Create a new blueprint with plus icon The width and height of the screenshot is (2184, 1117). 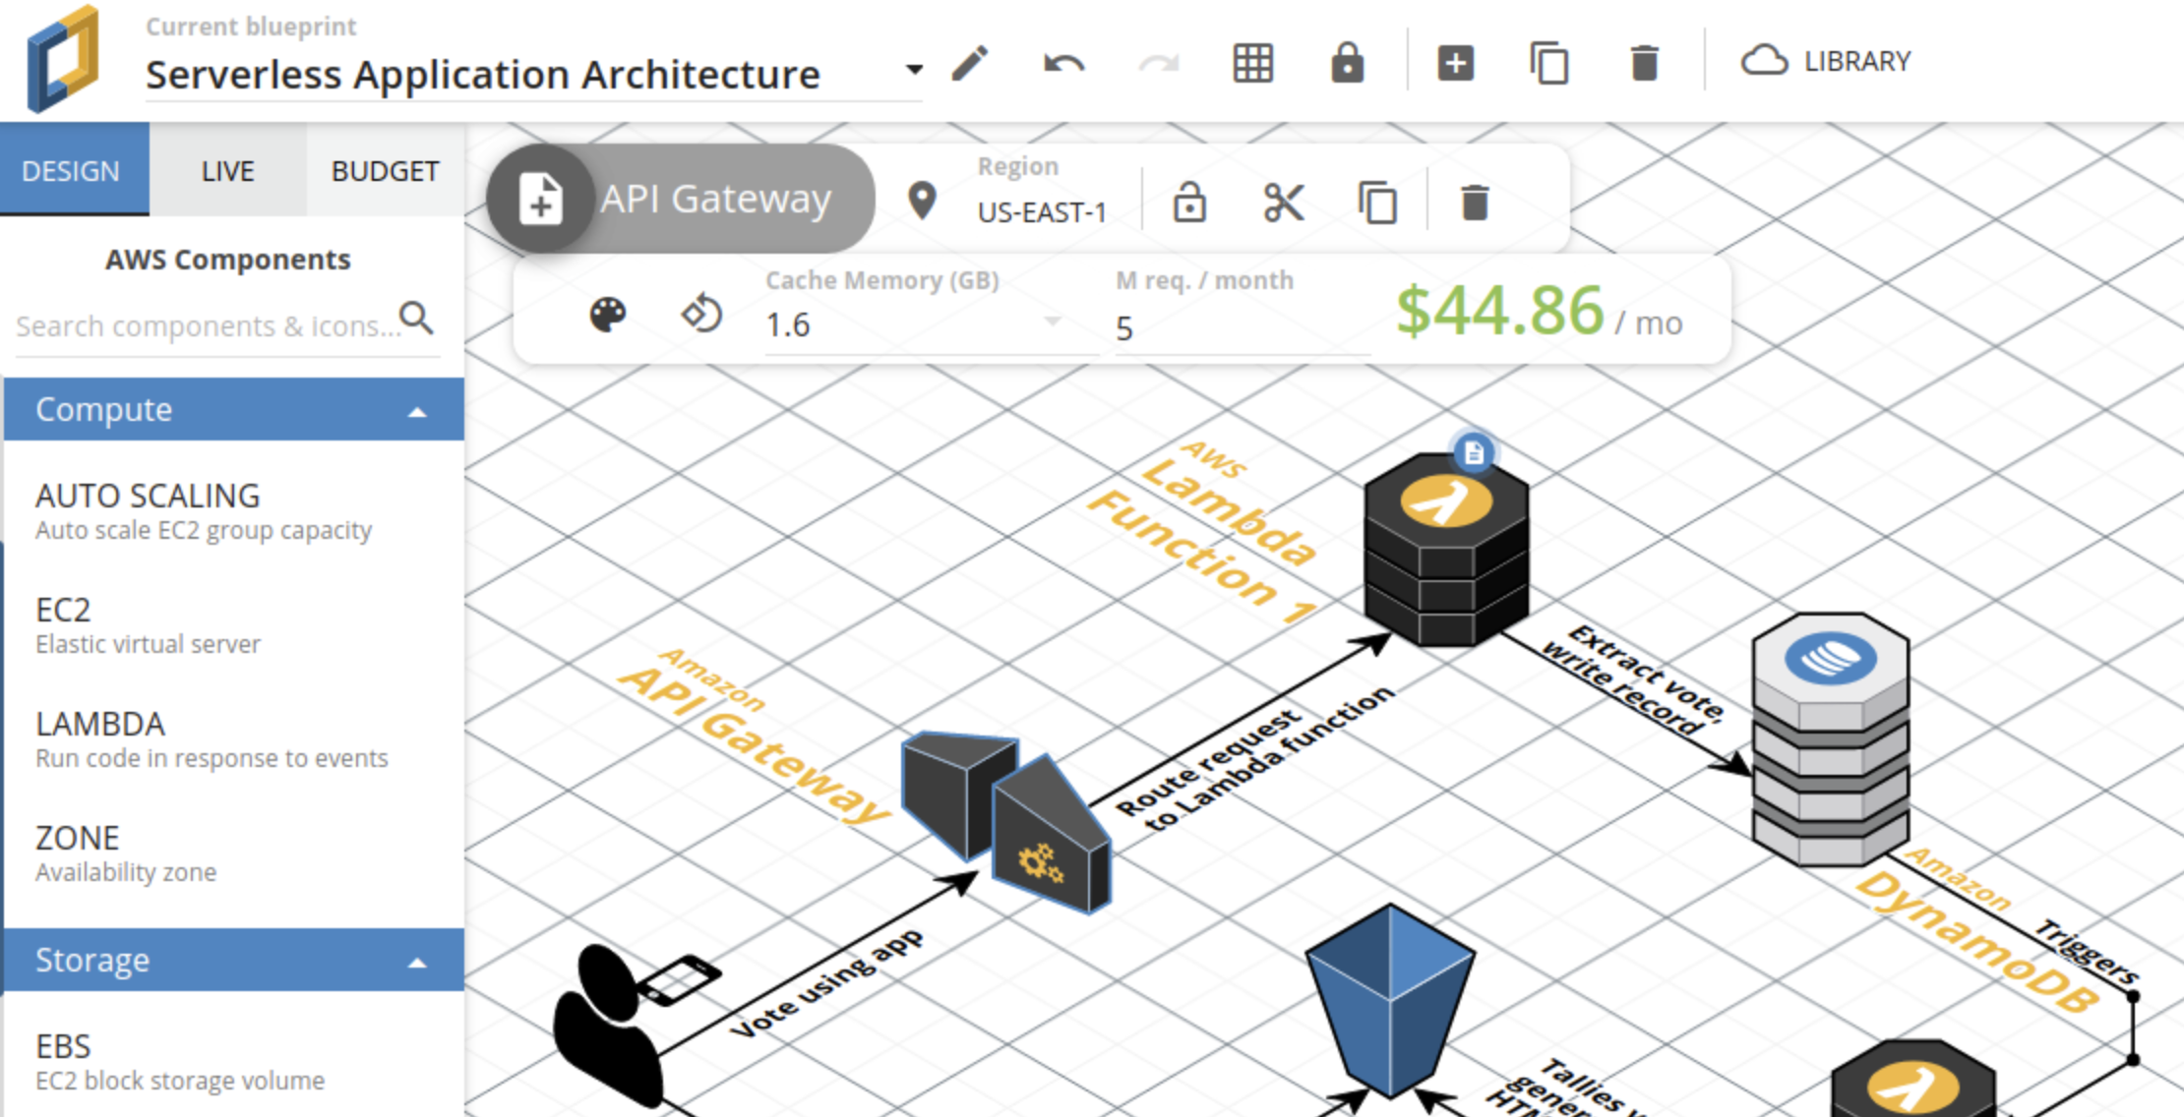click(1455, 63)
